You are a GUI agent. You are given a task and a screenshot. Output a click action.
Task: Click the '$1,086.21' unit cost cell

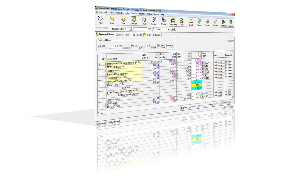point(154,62)
